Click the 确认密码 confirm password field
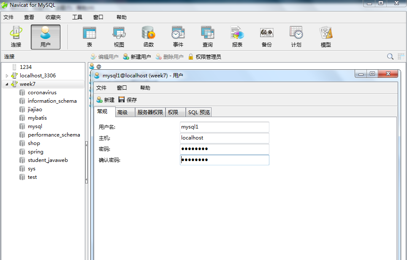 coord(225,160)
